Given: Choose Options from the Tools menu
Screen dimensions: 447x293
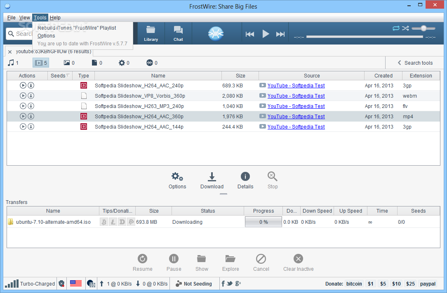Looking at the screenshot, I should 46,35.
